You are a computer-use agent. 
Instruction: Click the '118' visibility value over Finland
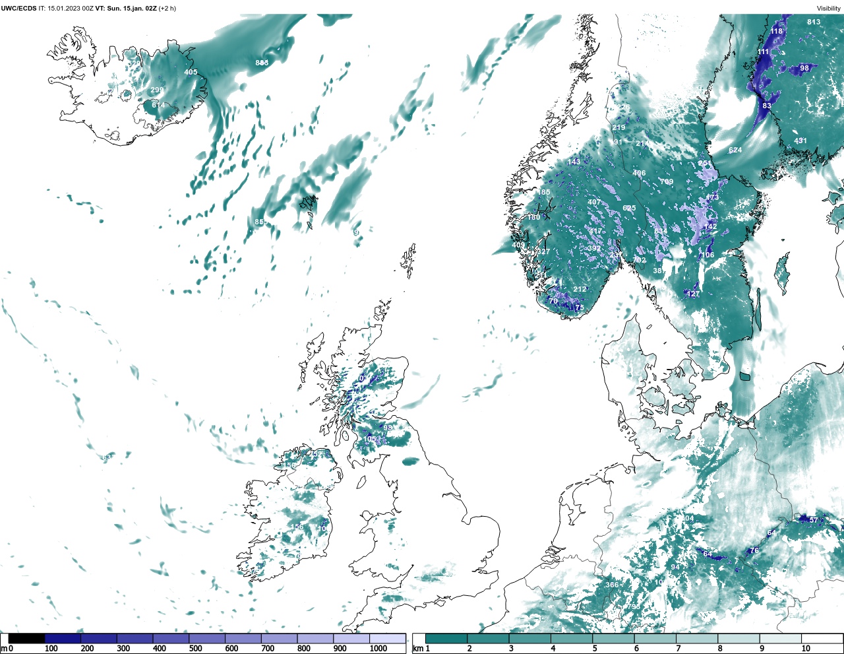pyautogui.click(x=777, y=31)
